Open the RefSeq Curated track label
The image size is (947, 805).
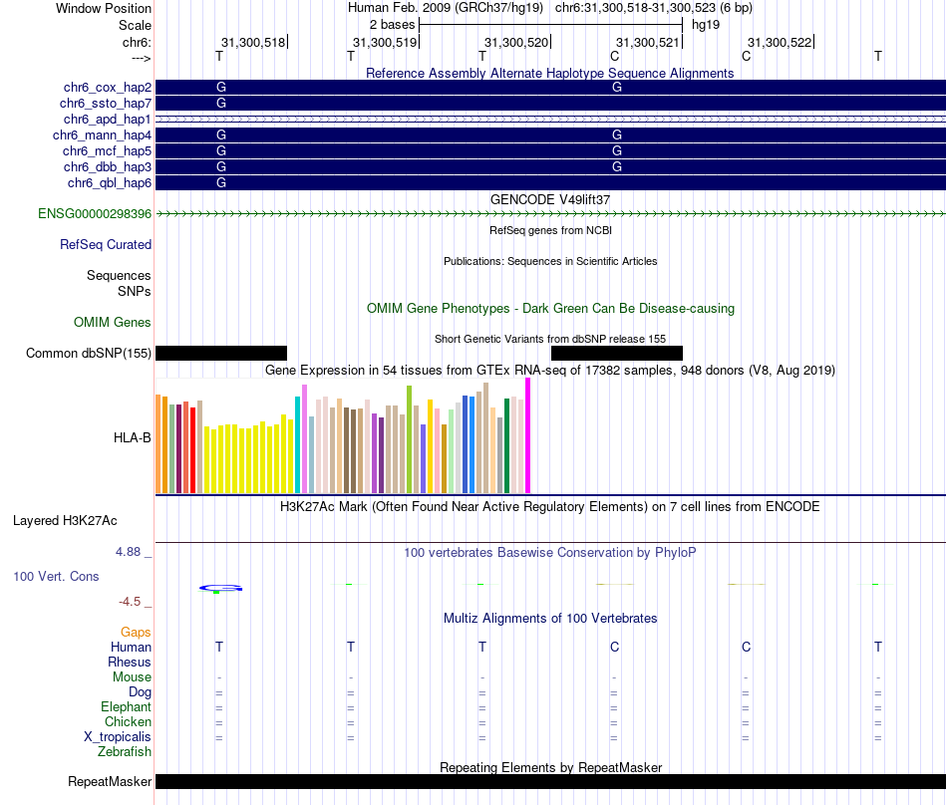106,244
